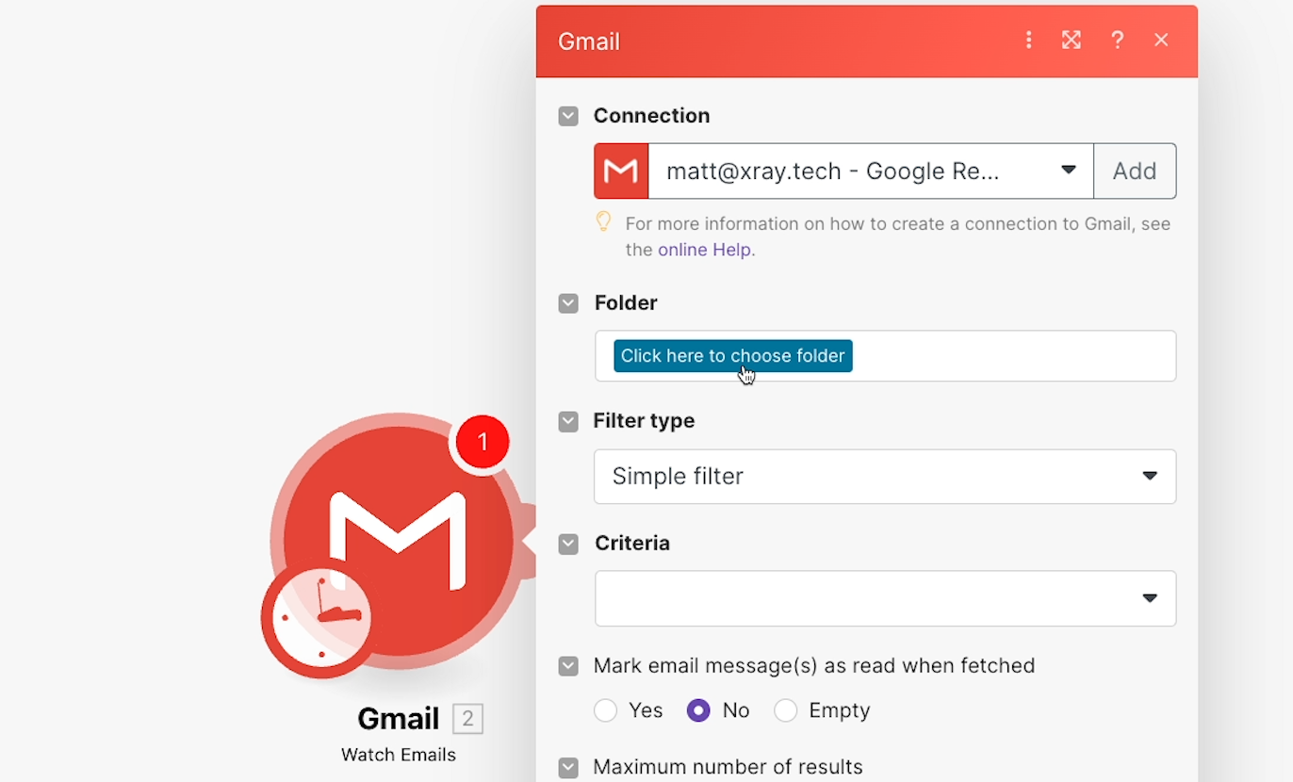Collapse the Connection section toggle
Image resolution: width=1293 pixels, height=782 pixels.
click(568, 116)
